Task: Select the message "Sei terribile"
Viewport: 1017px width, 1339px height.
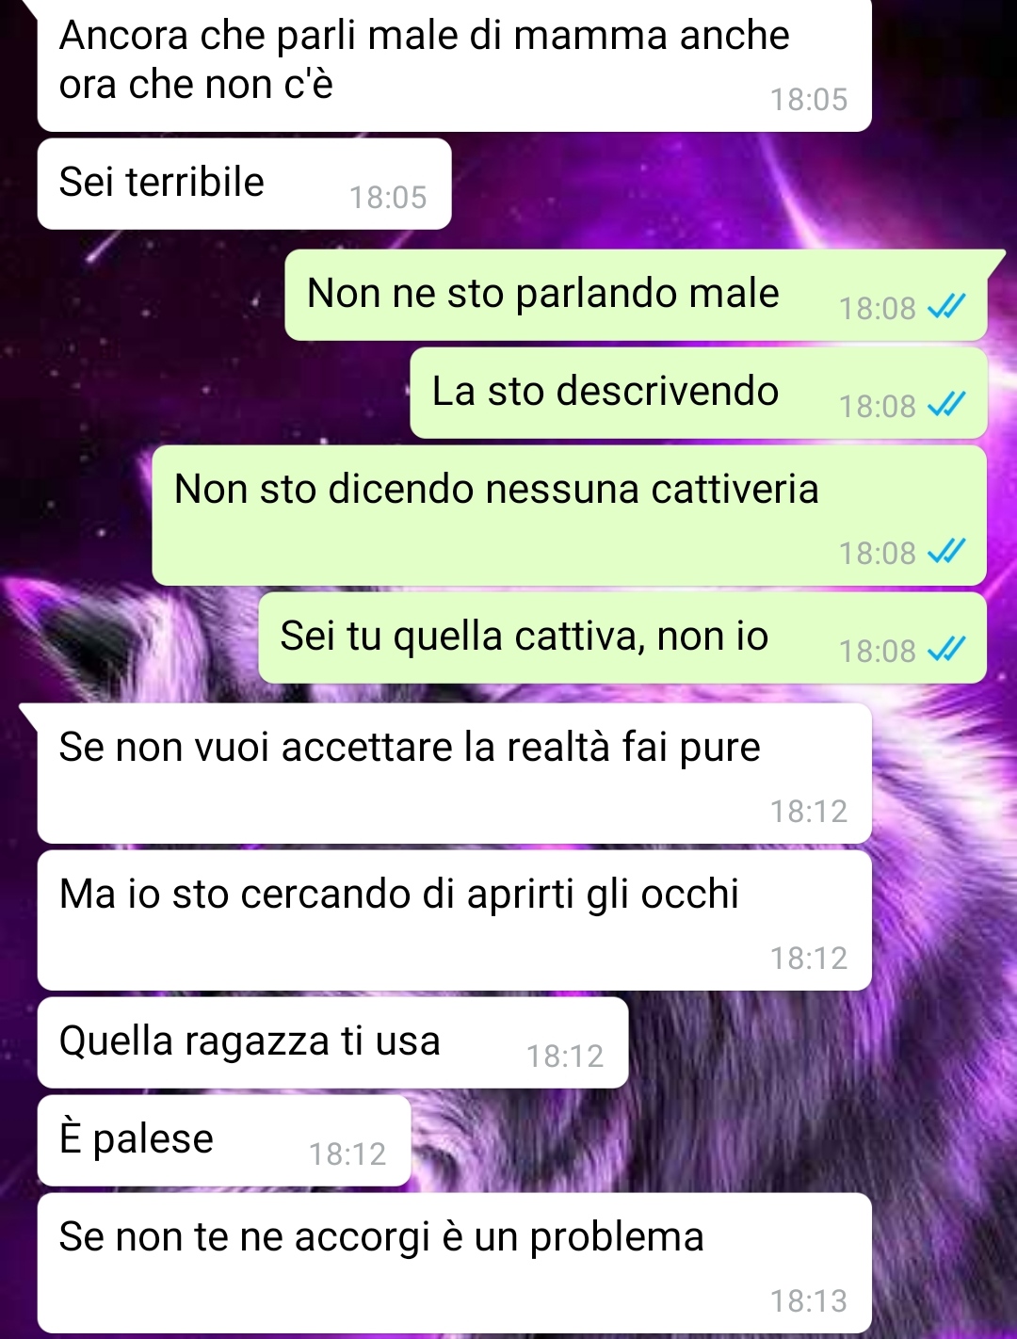Action: pos(244,184)
